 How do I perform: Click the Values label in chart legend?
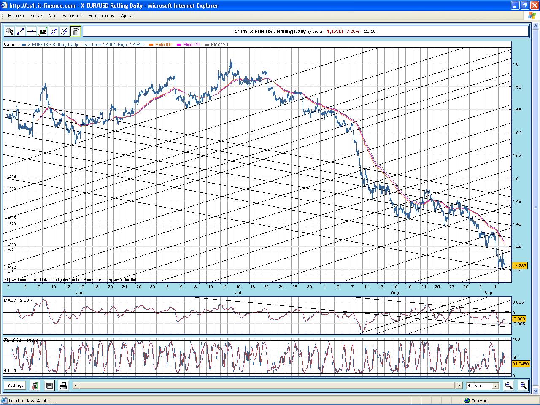point(11,44)
